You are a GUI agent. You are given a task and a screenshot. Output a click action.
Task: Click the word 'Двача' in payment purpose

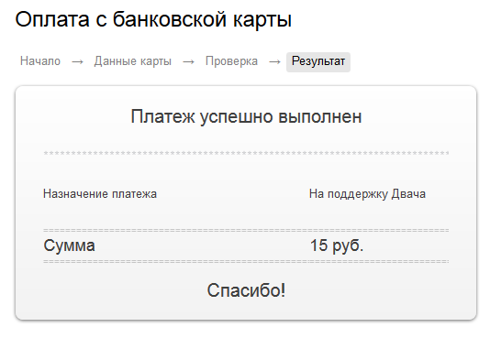pos(408,194)
